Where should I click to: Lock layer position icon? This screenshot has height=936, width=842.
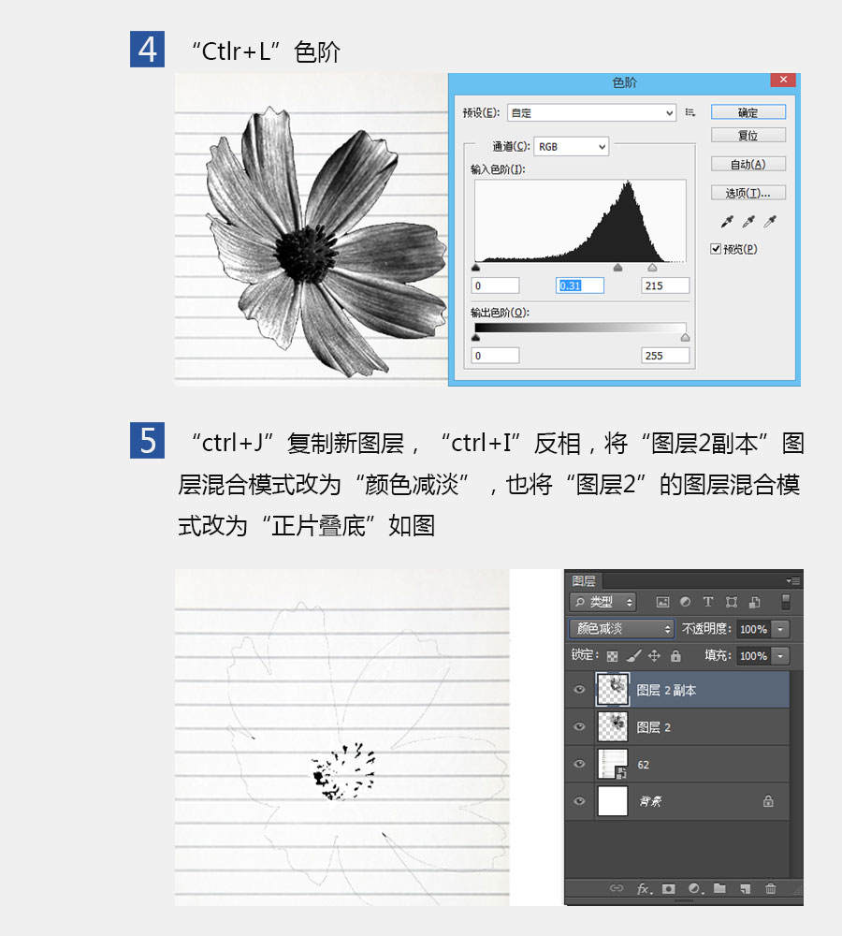tap(654, 656)
